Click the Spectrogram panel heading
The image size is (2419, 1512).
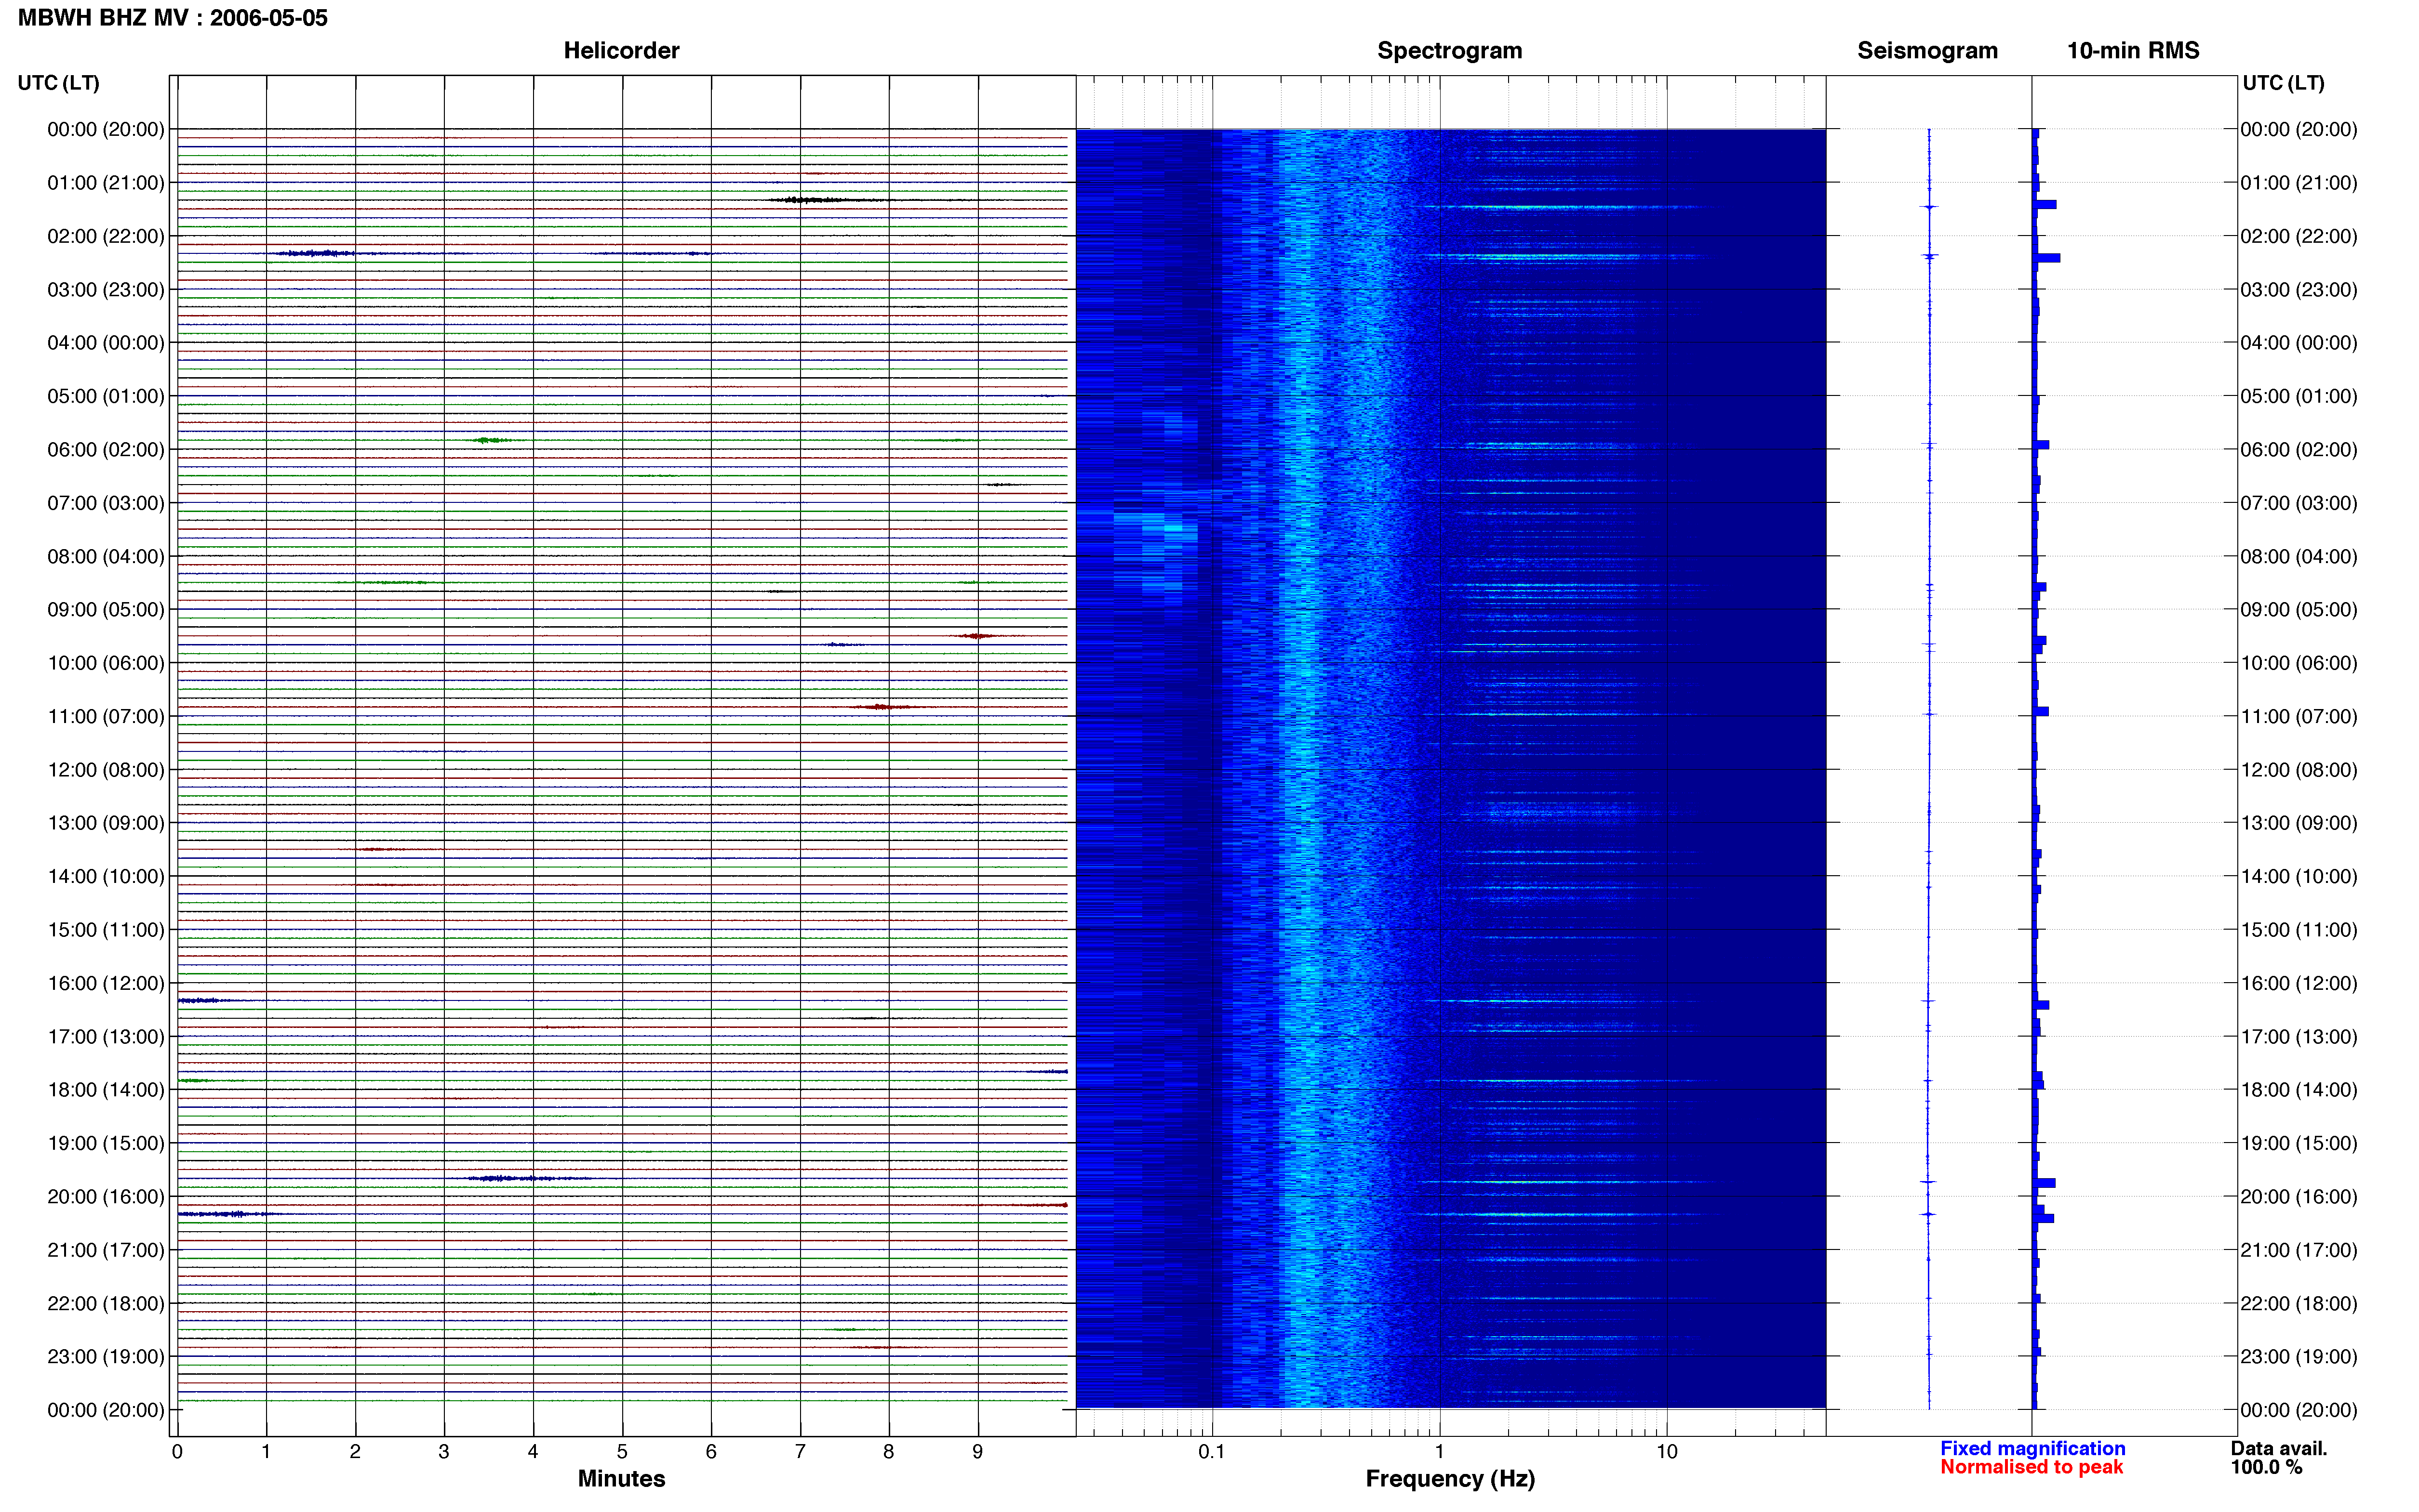pyautogui.click(x=1450, y=51)
